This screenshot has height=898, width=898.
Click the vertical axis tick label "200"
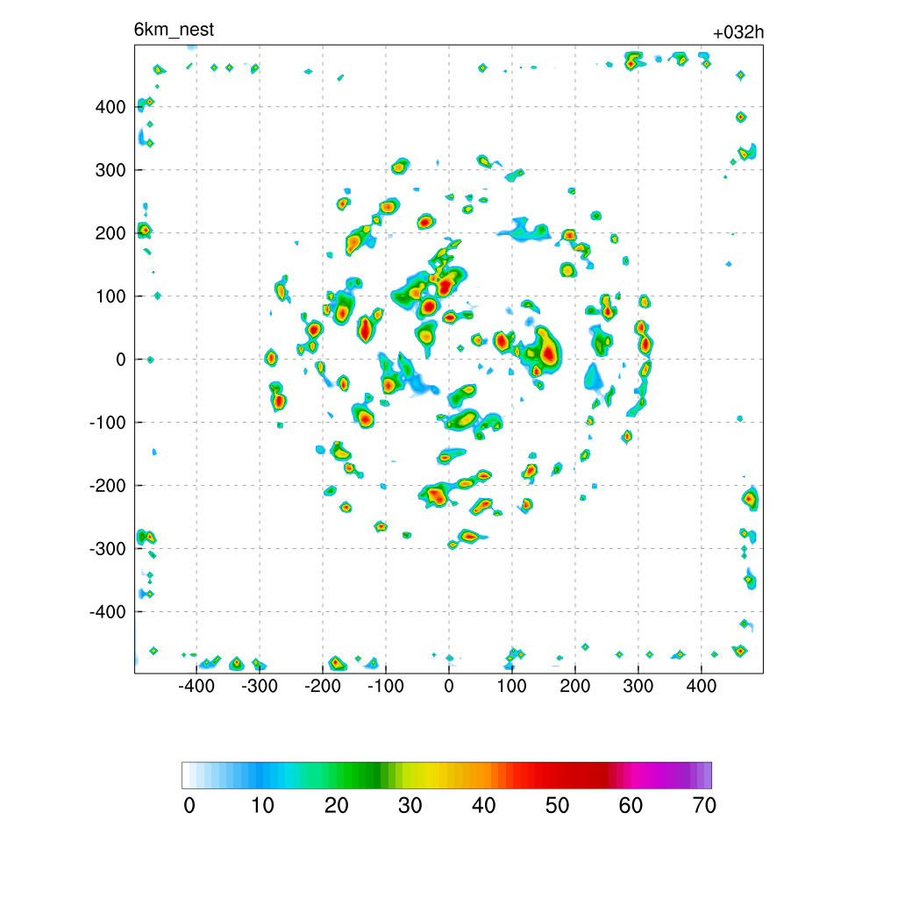110,233
